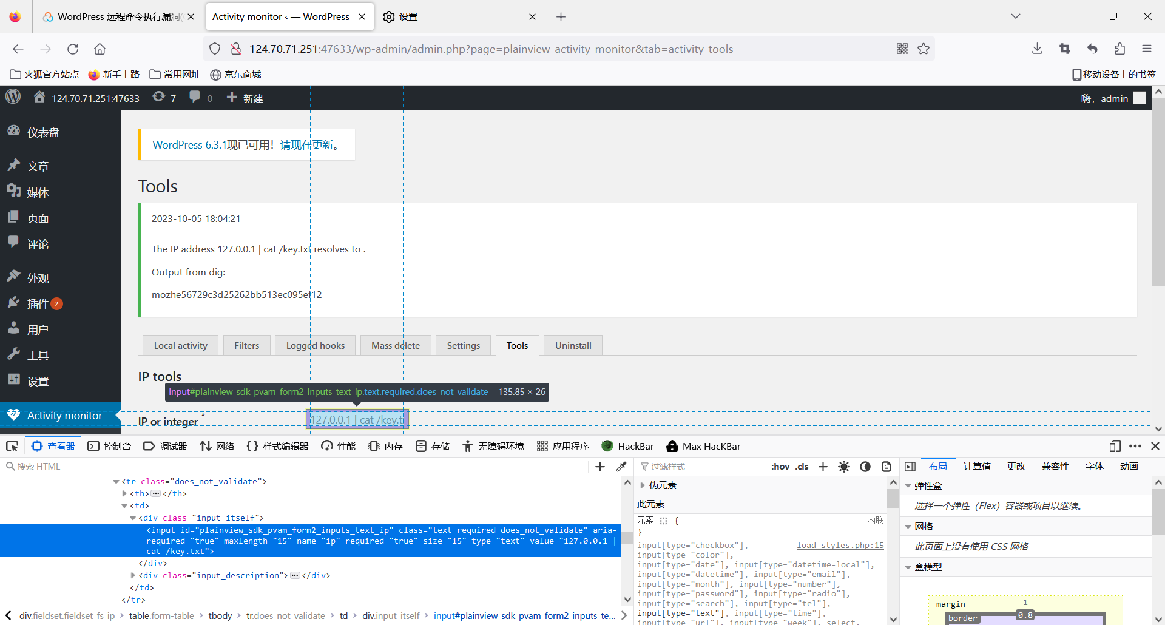Open the Firefox application menu

1146,49
